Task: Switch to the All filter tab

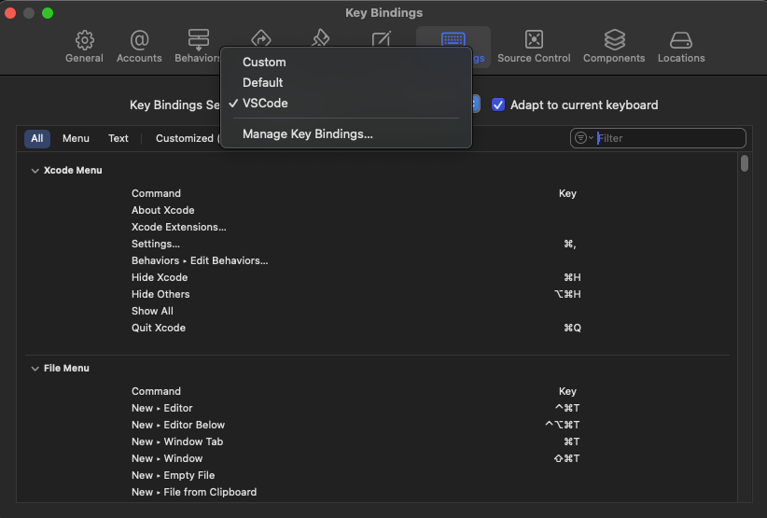Action: (37, 138)
